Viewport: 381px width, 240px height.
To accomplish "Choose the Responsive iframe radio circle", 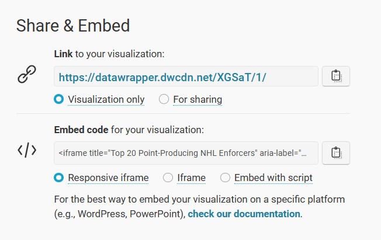I will 59,178.
